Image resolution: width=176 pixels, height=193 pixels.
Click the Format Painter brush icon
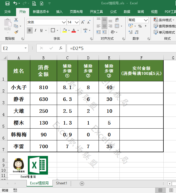(16, 32)
